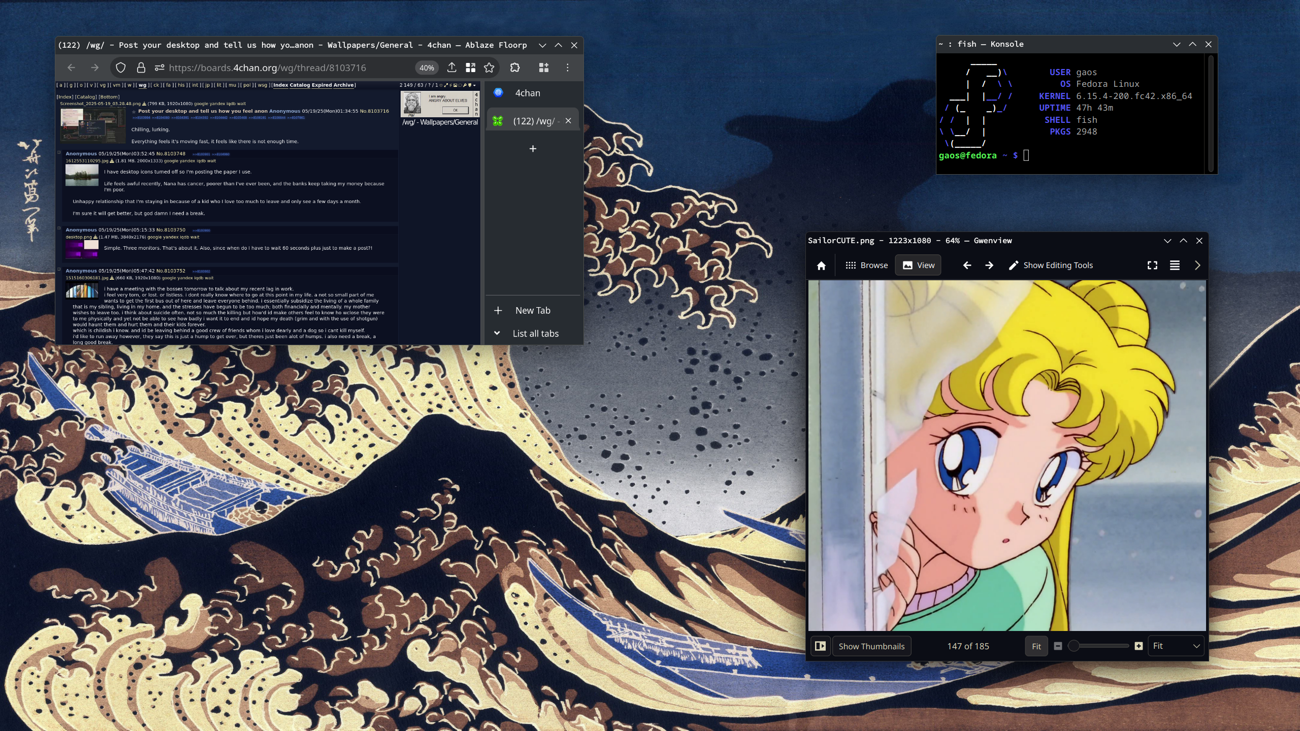
Task: Toggle Gwenview sidebar icon at bottom left
Action: [x=820, y=646]
